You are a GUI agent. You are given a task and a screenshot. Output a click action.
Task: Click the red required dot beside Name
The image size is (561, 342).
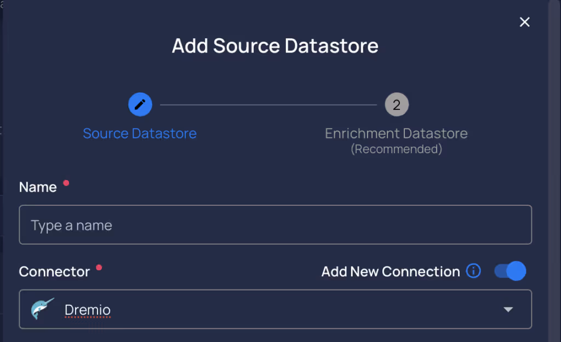66,183
